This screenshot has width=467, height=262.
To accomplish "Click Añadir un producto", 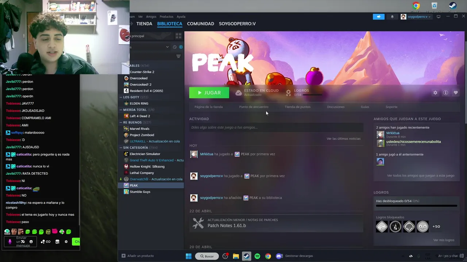I will [138, 256].
